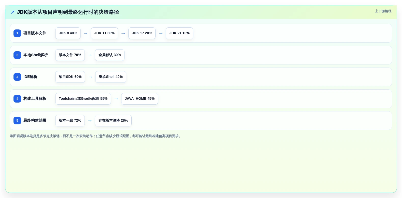Select the JDK 11 30% chip

104,33
